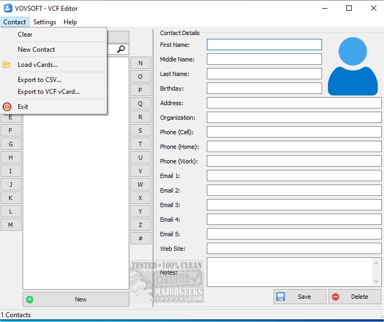This screenshot has height=322, width=384.
Task: Filter contacts by letter V
Action: (x=141, y=171)
